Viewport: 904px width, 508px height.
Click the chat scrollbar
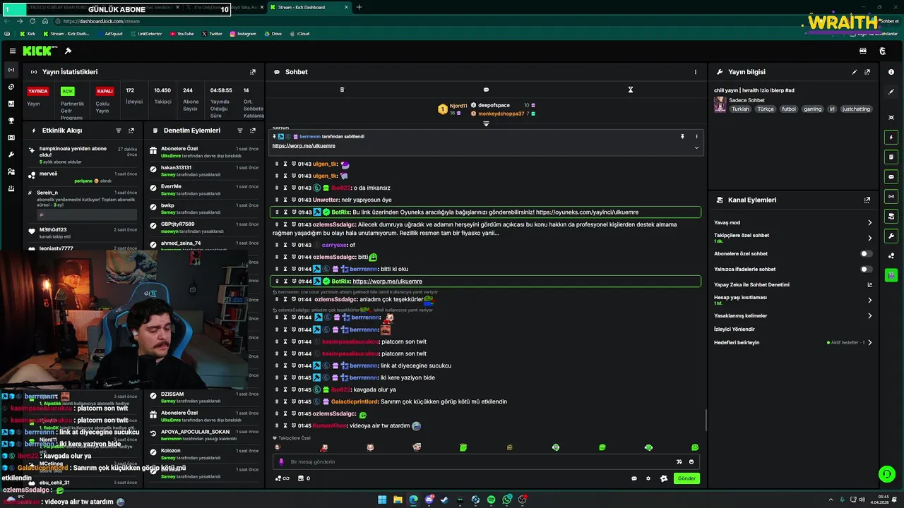click(x=706, y=421)
